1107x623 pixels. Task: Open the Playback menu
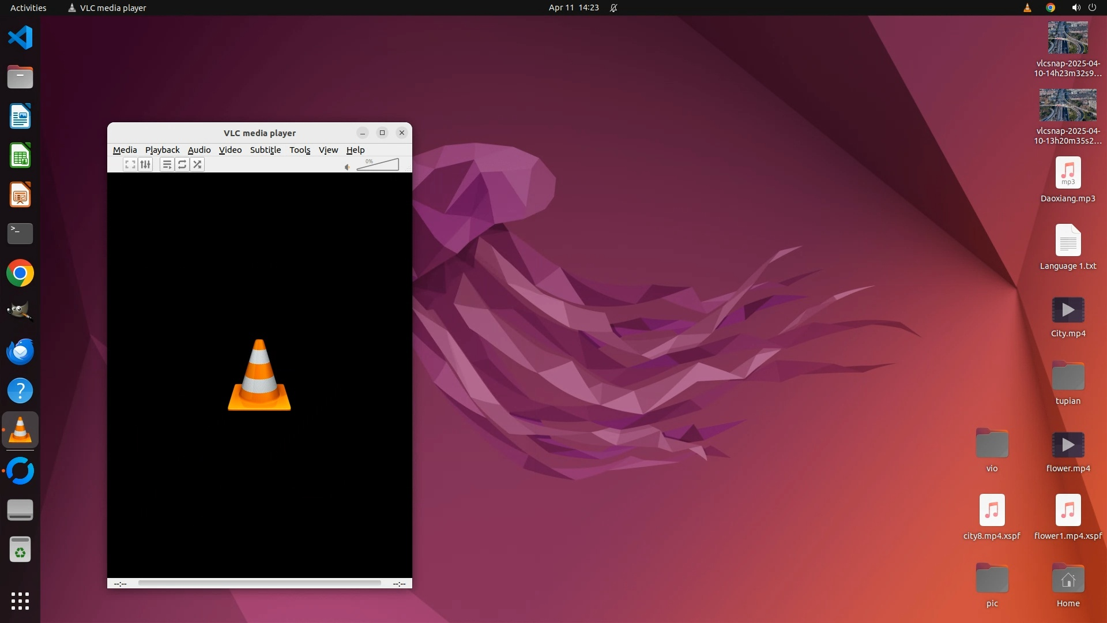(x=162, y=149)
